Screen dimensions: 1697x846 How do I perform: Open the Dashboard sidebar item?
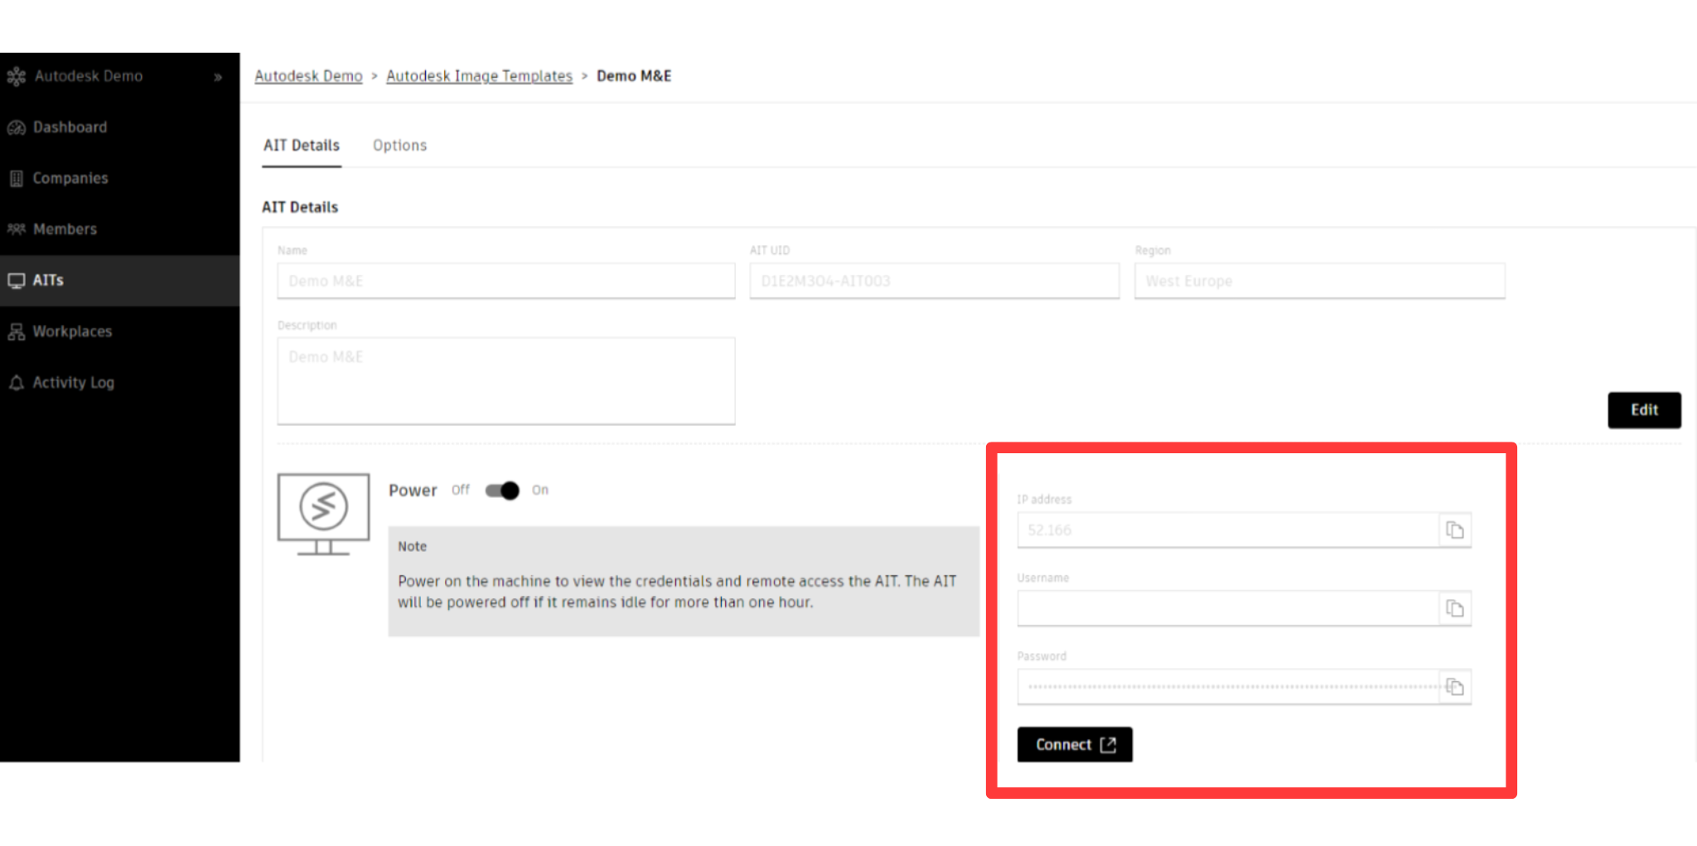coord(120,128)
